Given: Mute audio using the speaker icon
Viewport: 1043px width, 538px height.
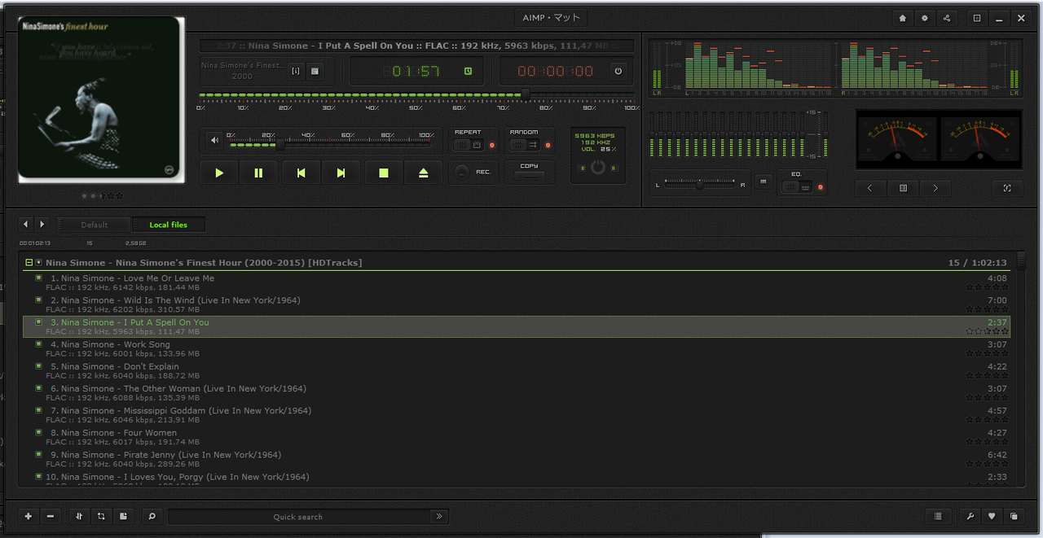Looking at the screenshot, I should coord(214,140).
